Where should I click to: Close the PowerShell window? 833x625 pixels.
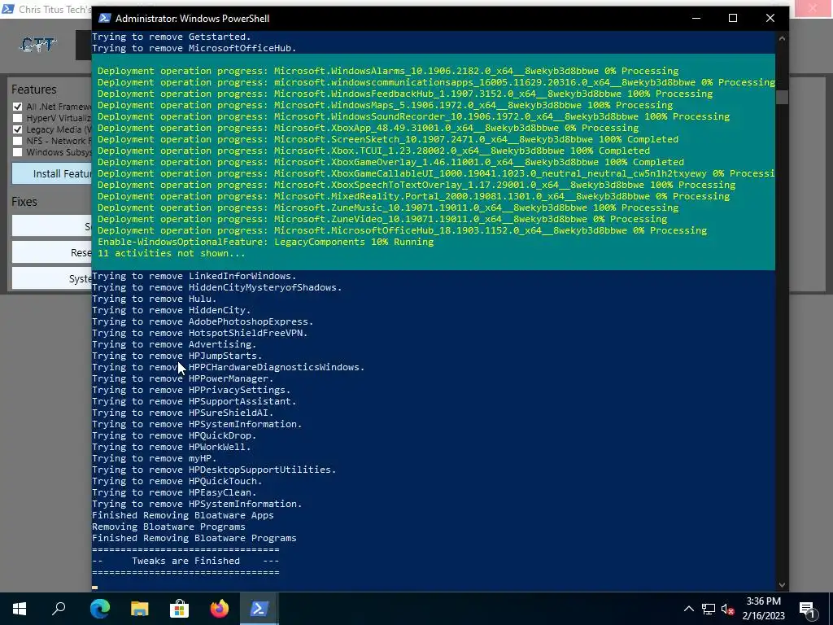click(770, 18)
